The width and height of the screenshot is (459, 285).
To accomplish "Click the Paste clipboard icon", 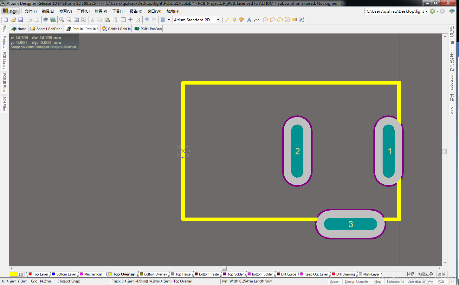I will coord(107,20).
